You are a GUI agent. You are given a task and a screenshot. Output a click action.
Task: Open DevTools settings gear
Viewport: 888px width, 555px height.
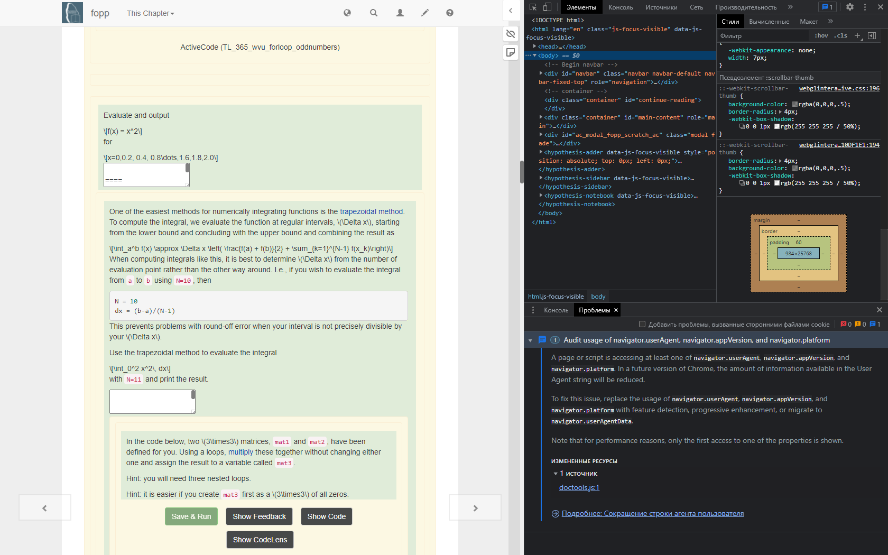click(850, 6)
